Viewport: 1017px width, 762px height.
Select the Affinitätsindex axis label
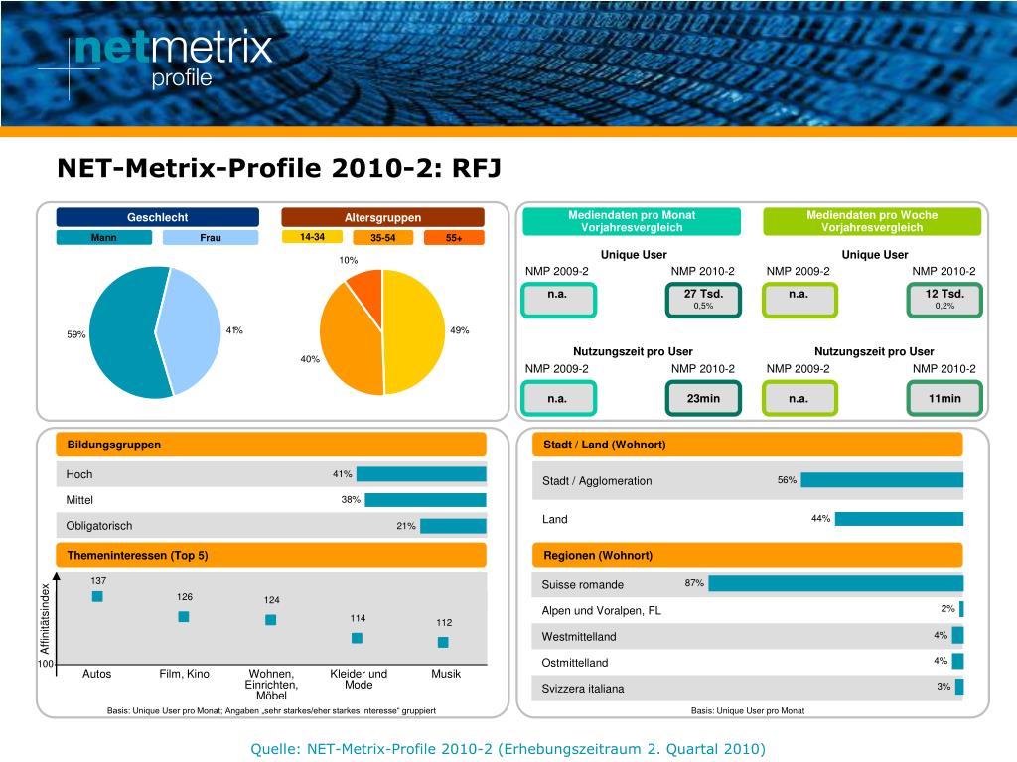point(45,619)
